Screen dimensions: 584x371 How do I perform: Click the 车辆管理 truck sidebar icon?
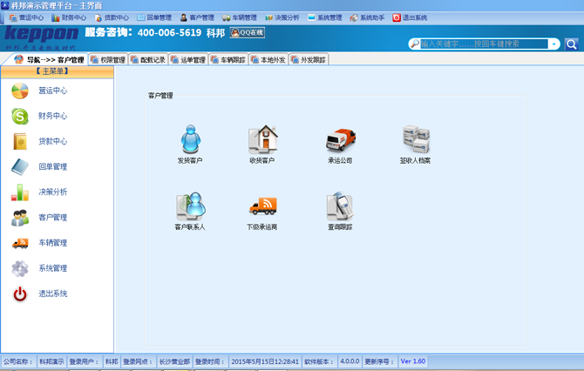(x=20, y=243)
